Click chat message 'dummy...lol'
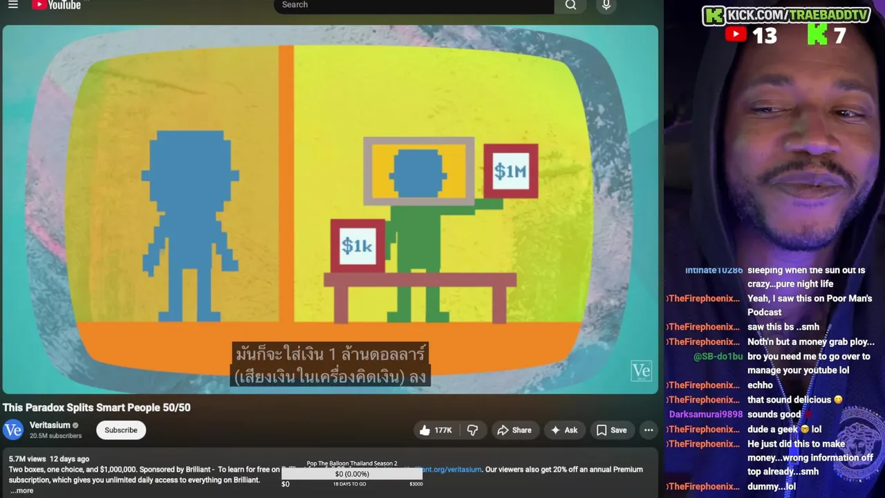This screenshot has width=885, height=498. click(x=772, y=487)
